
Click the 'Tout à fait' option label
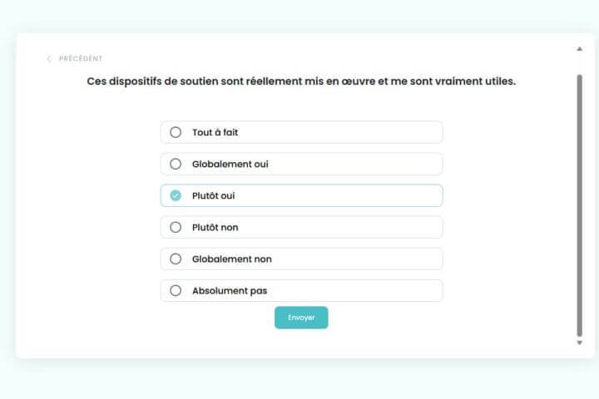coord(215,132)
